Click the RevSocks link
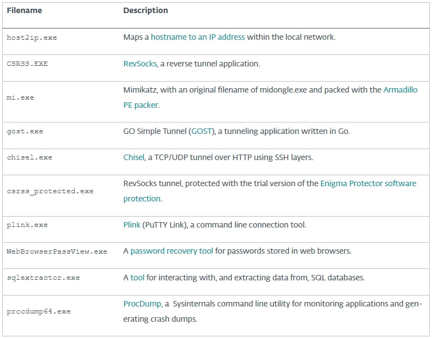432x338 pixels. tap(140, 64)
